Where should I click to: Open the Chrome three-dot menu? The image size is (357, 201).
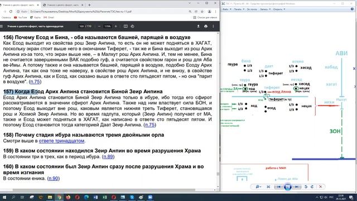(215, 11)
